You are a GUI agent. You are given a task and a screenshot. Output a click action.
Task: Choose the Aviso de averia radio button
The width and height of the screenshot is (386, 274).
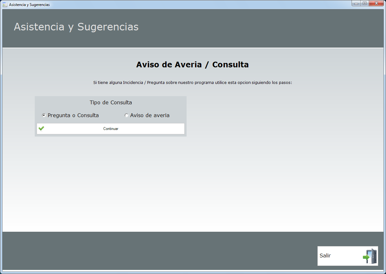coord(126,115)
